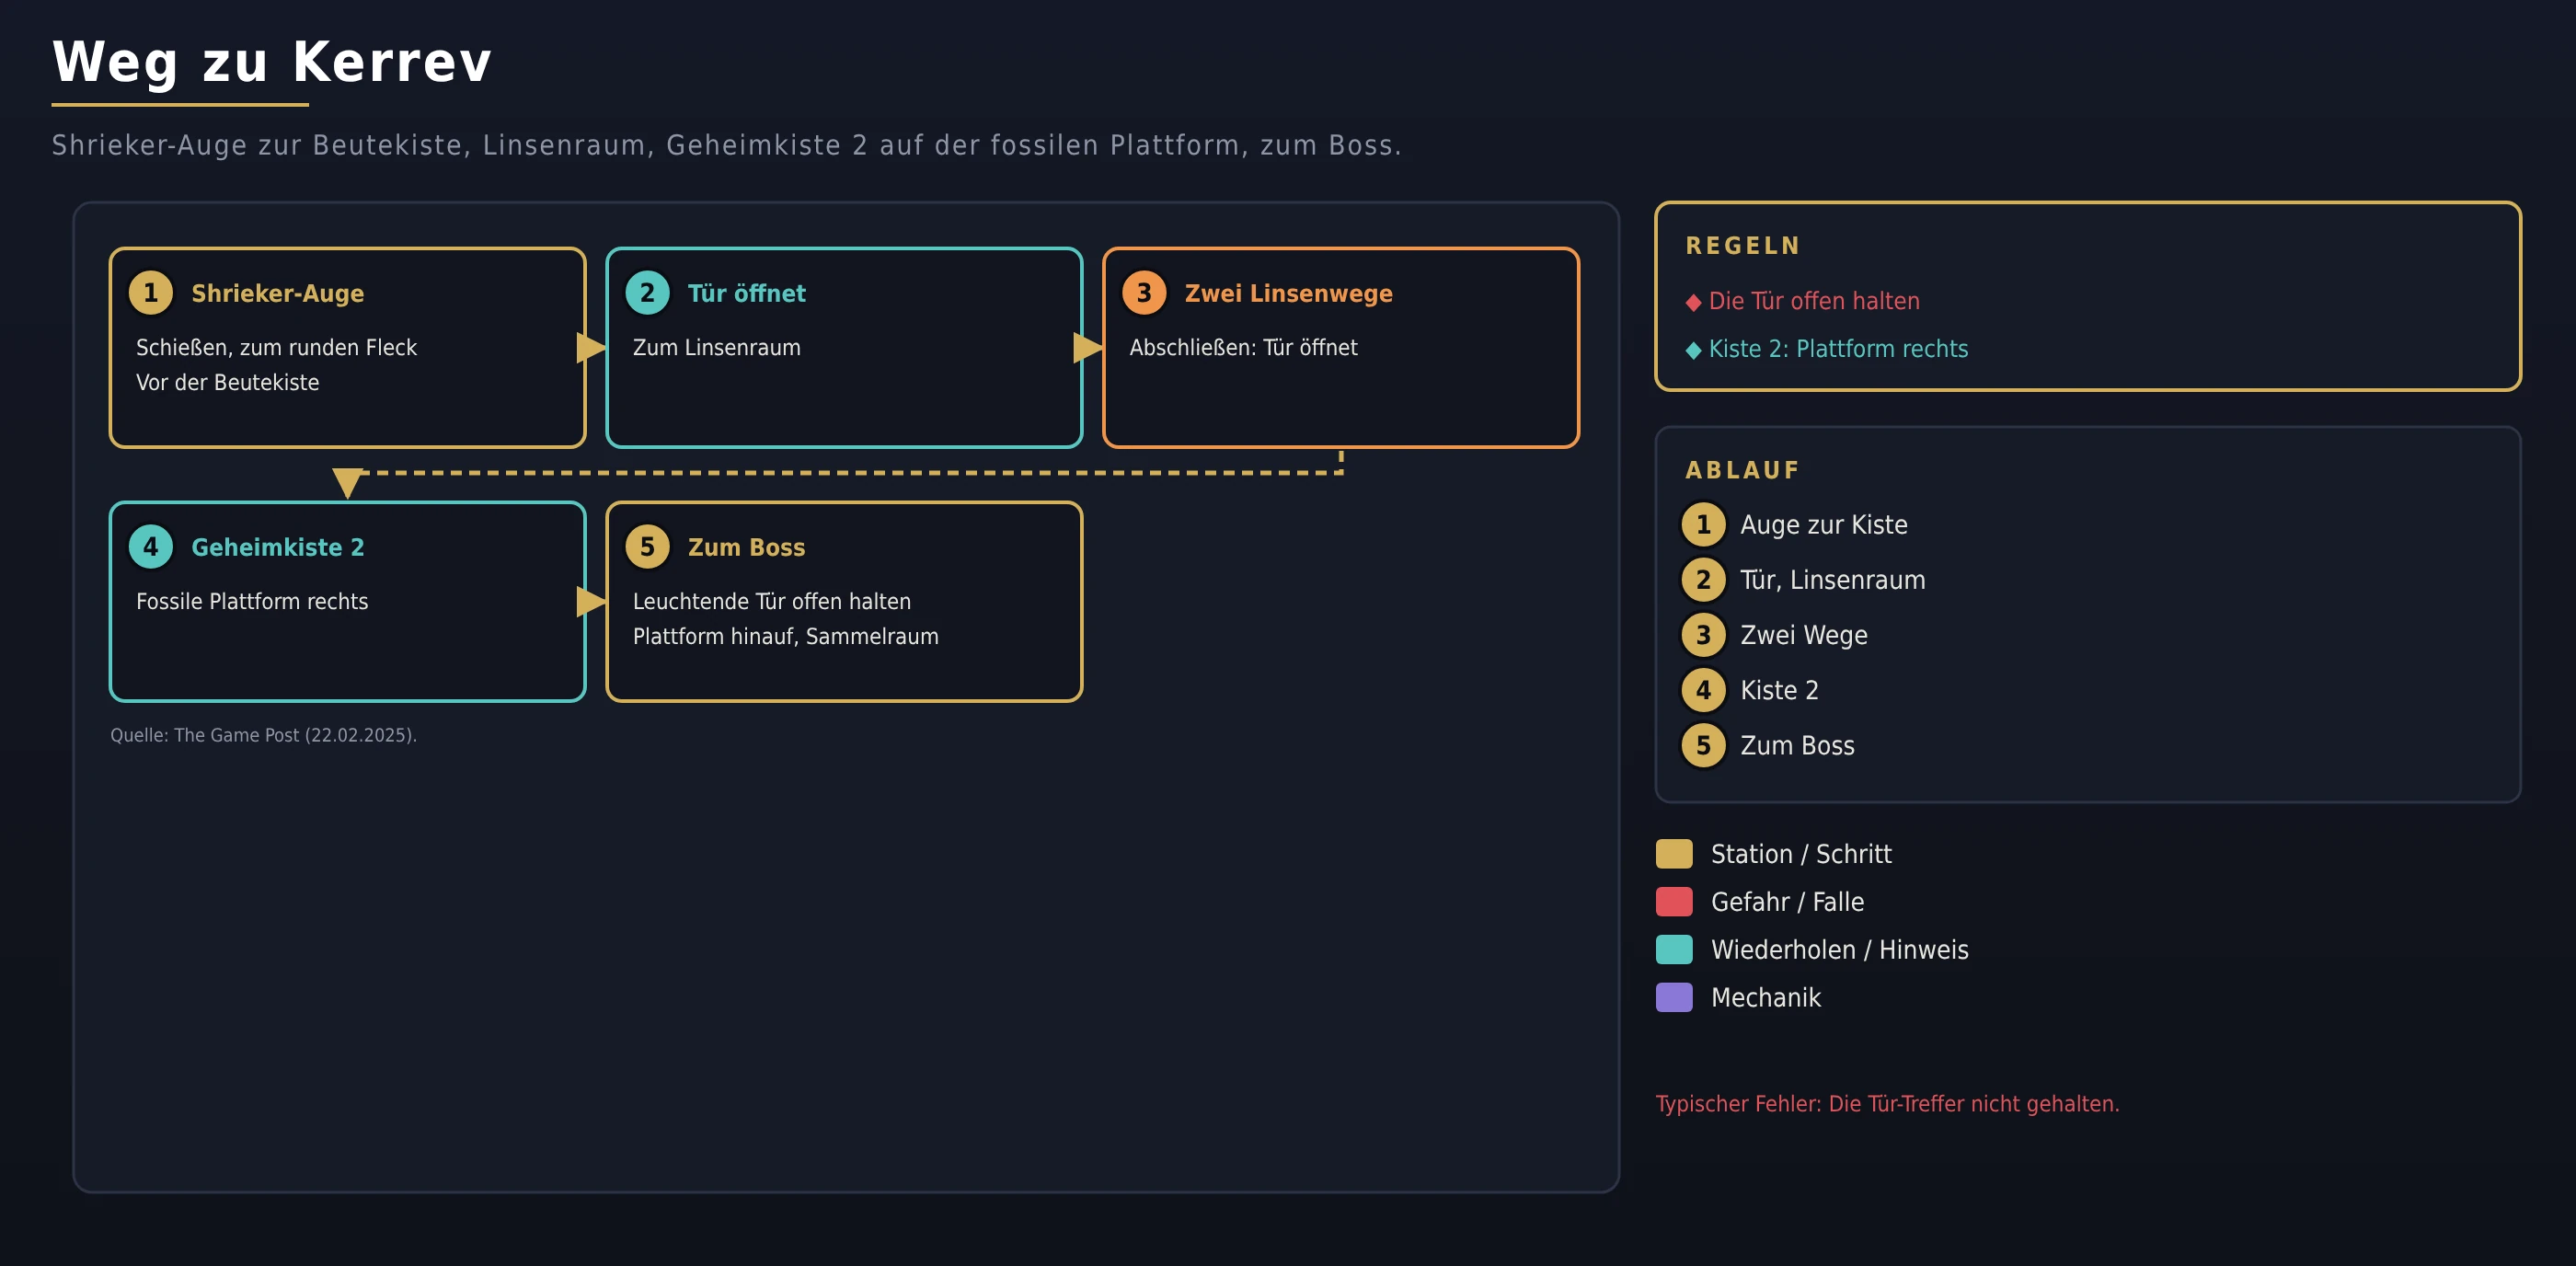Click rule 'Die Tür offen halten'
2576x1266 pixels.
pyautogui.click(x=1814, y=301)
